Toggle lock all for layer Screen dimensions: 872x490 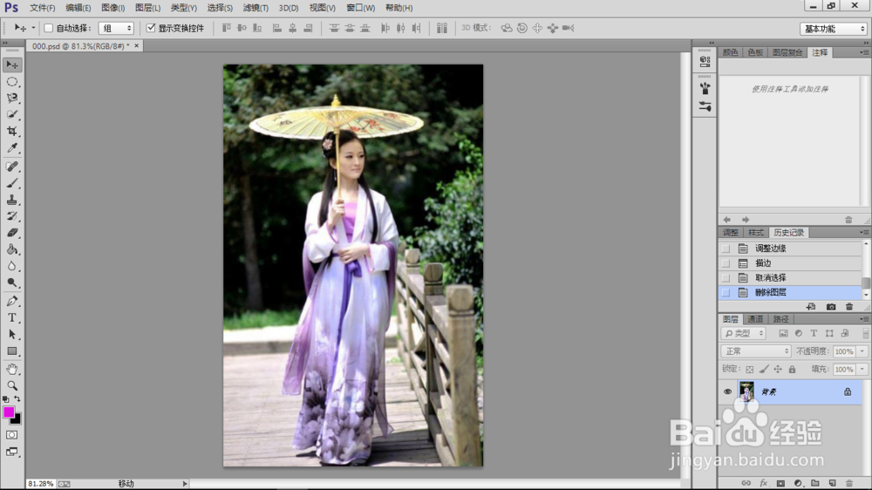point(792,370)
